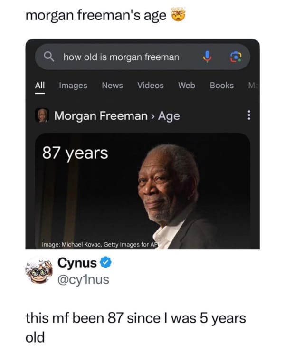
Task: Click the blue verified badge next to Cynus
Action: pyautogui.click(x=105, y=263)
